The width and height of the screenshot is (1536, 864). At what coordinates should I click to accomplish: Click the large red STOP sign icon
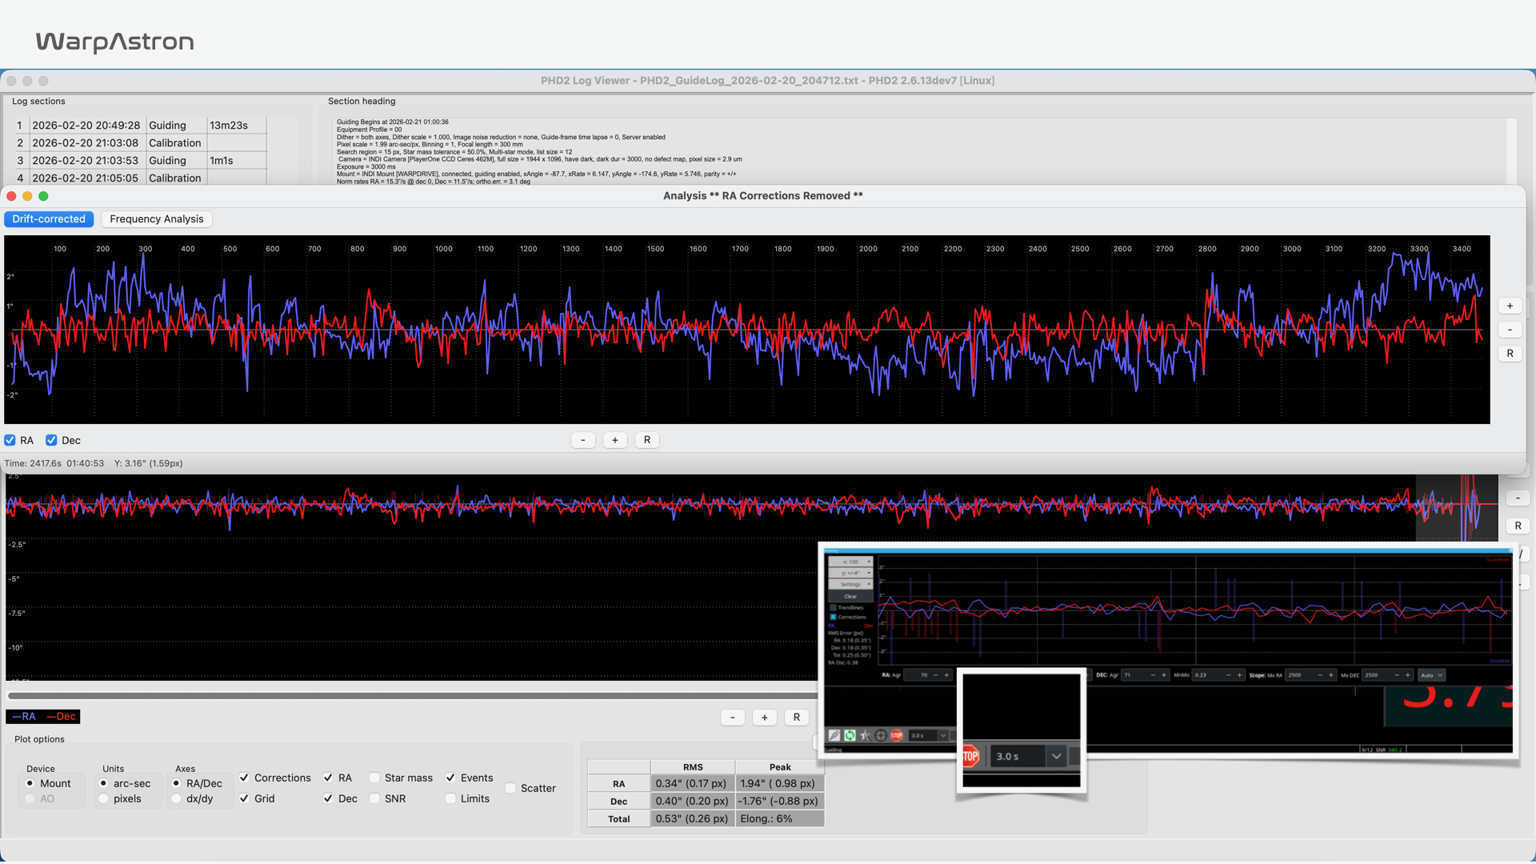[970, 756]
